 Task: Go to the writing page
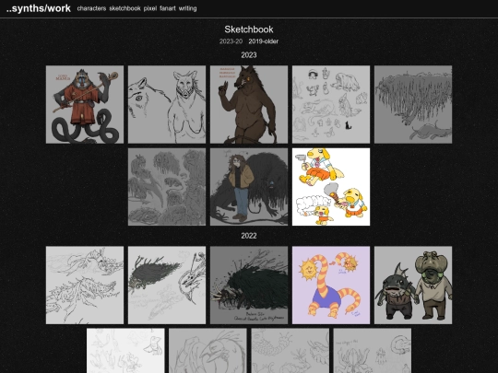[x=187, y=8]
